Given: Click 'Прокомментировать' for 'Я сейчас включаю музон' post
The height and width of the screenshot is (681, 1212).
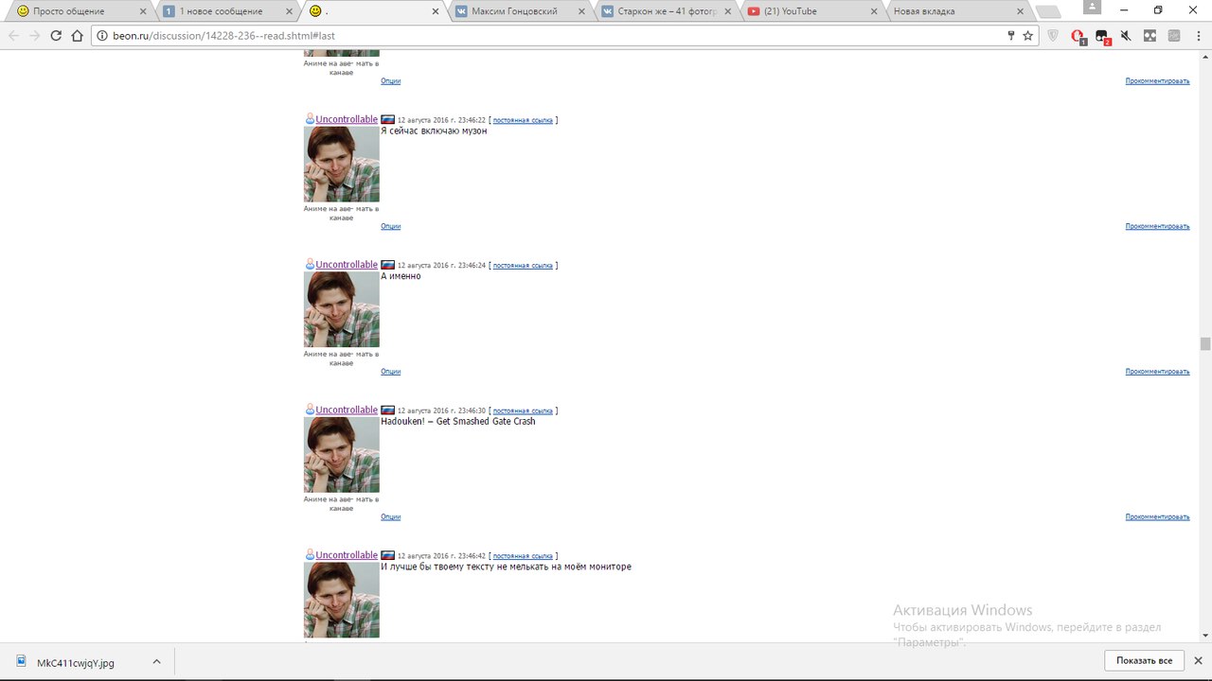Looking at the screenshot, I should (1157, 227).
